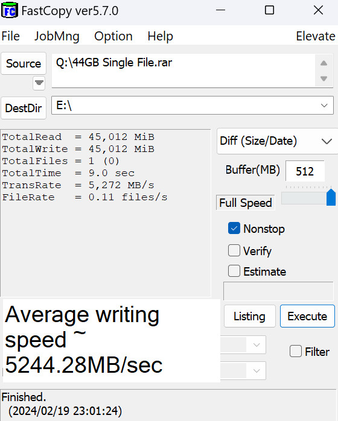
Task: Open the source history arrow under the Source button
Action: pos(39,83)
